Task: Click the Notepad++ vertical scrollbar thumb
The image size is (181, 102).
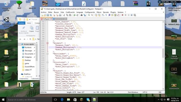Action: [163, 53]
